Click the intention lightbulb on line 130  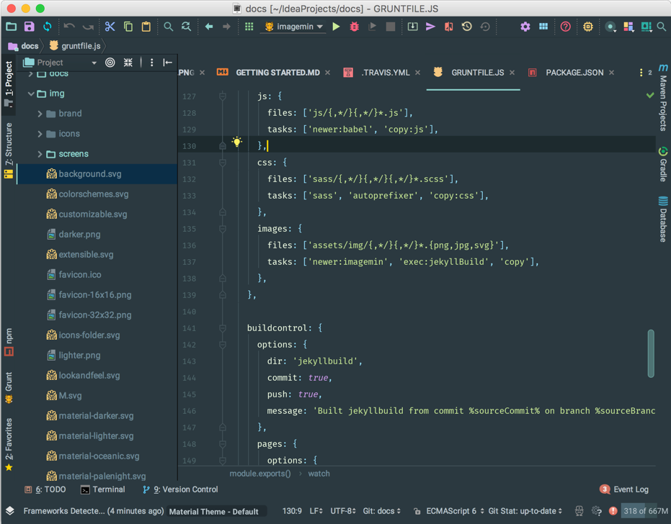(236, 142)
